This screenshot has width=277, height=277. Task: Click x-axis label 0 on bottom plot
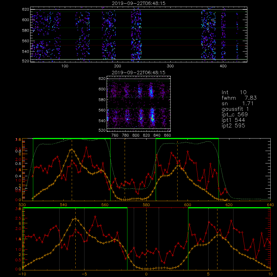[x=146, y=274]
